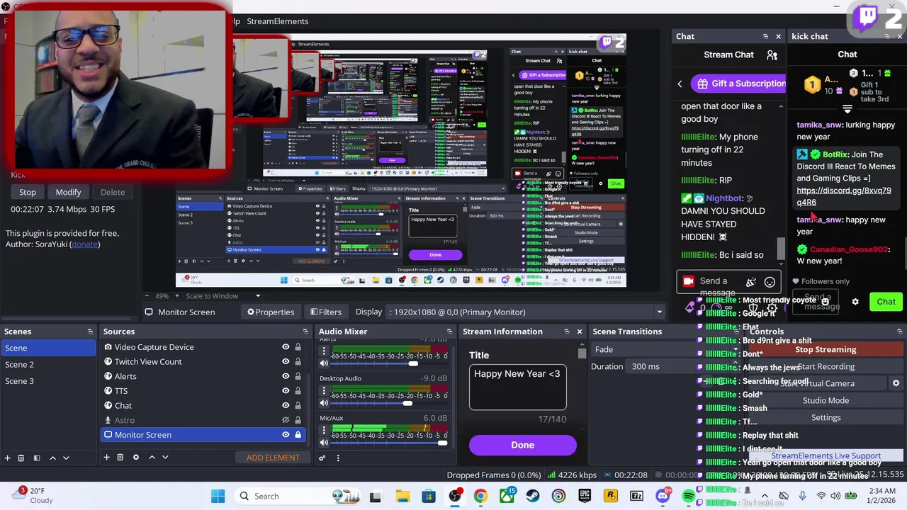Hide the Video Capture Device source
The width and height of the screenshot is (907, 510).
click(x=286, y=347)
